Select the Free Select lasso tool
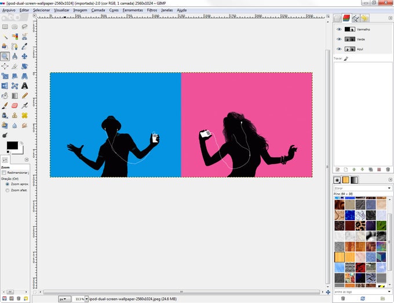 (24, 27)
